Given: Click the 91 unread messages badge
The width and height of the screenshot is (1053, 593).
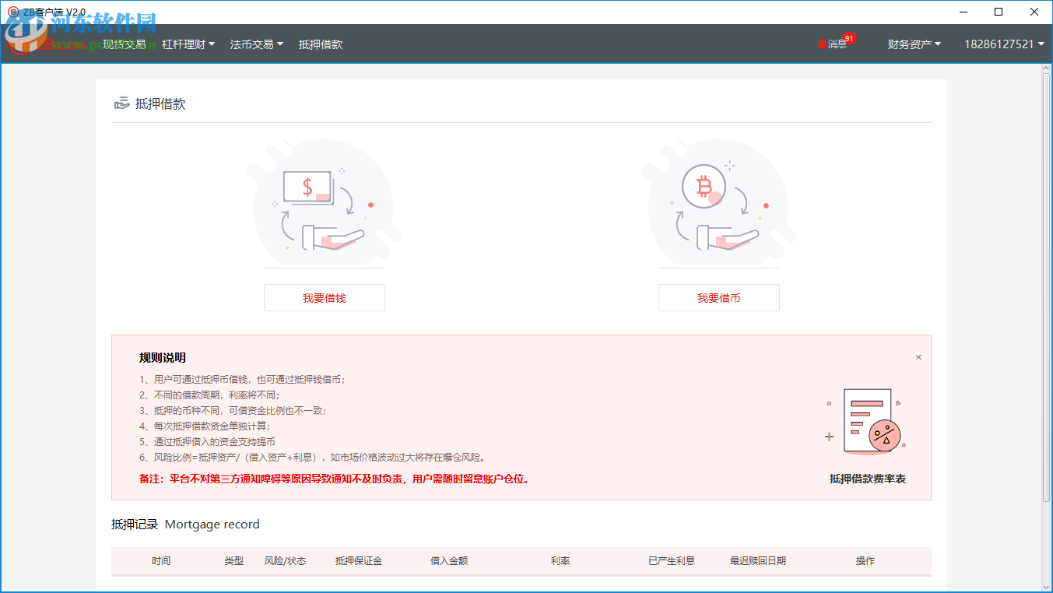Looking at the screenshot, I should [x=849, y=37].
